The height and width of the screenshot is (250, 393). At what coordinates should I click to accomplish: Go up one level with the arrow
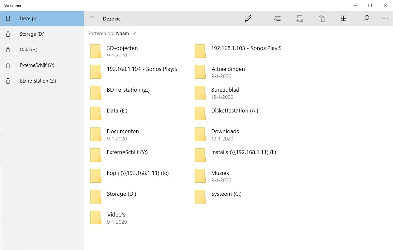point(92,19)
